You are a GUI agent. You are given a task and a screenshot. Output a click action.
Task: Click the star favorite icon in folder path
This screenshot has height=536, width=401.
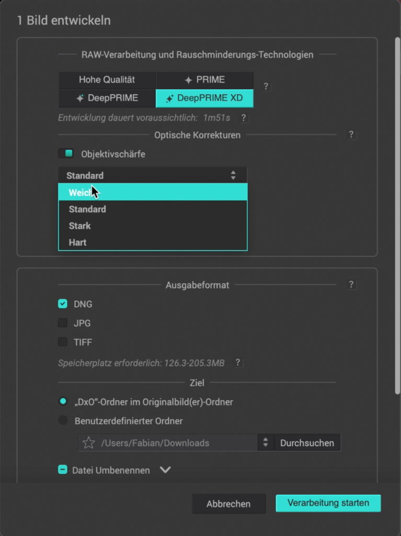(x=89, y=443)
